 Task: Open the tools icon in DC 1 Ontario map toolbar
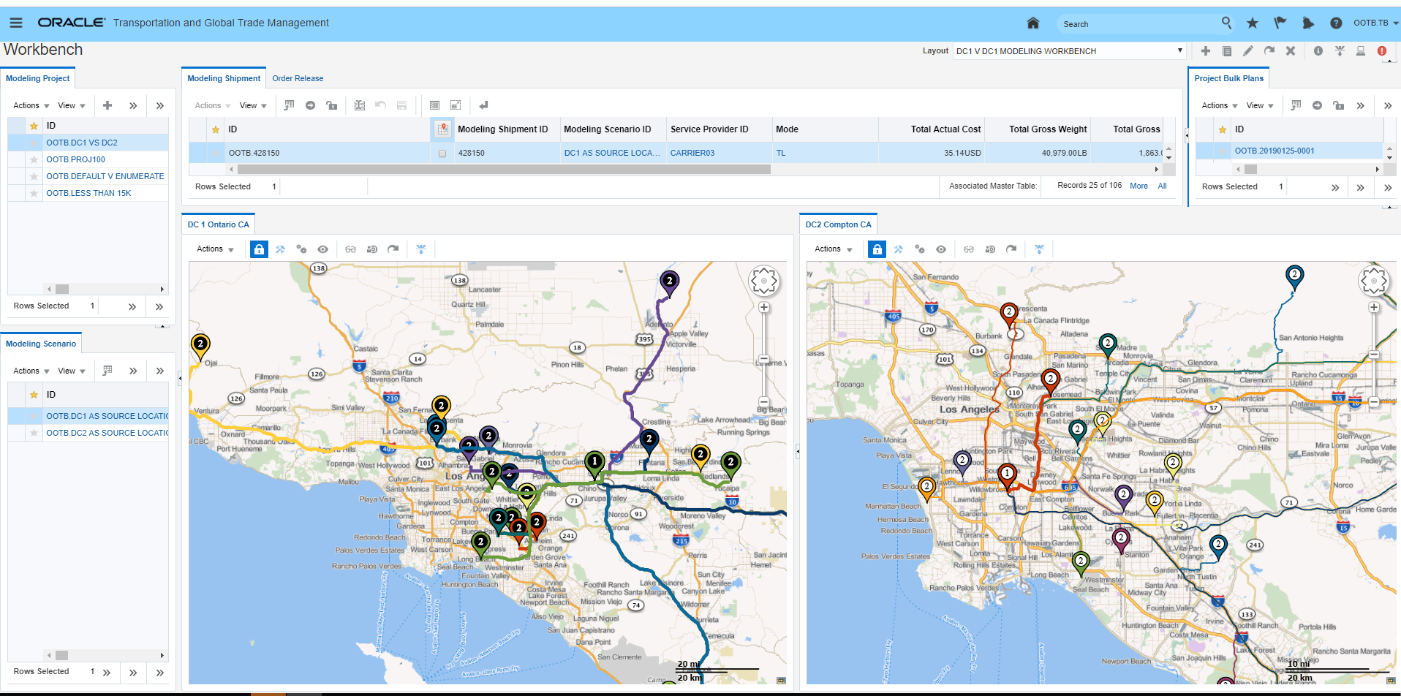coord(280,249)
